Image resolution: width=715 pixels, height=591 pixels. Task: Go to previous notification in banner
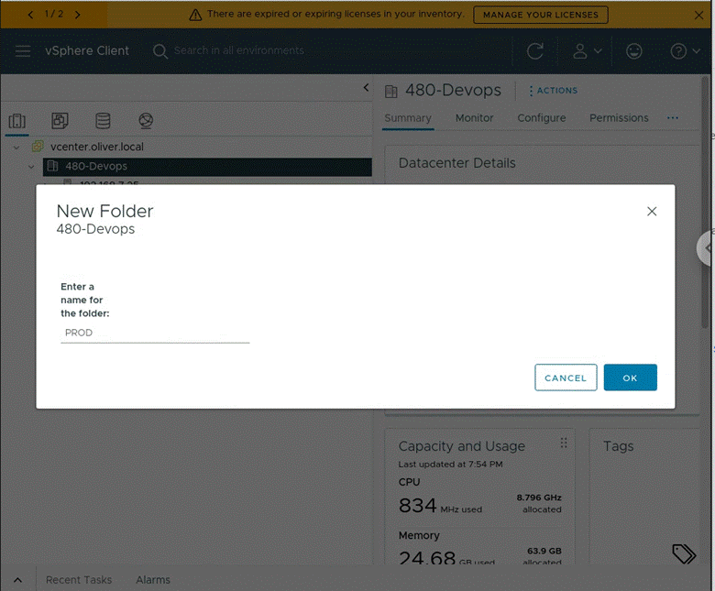(30, 15)
